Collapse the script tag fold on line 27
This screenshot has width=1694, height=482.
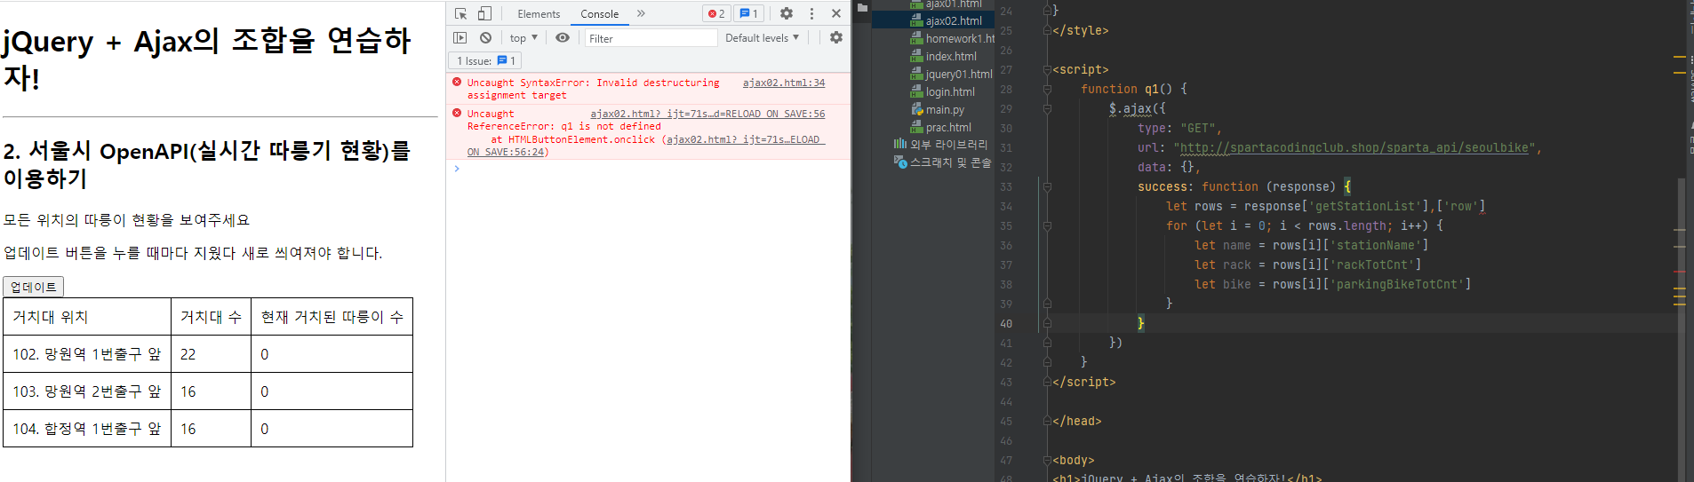point(1047,69)
